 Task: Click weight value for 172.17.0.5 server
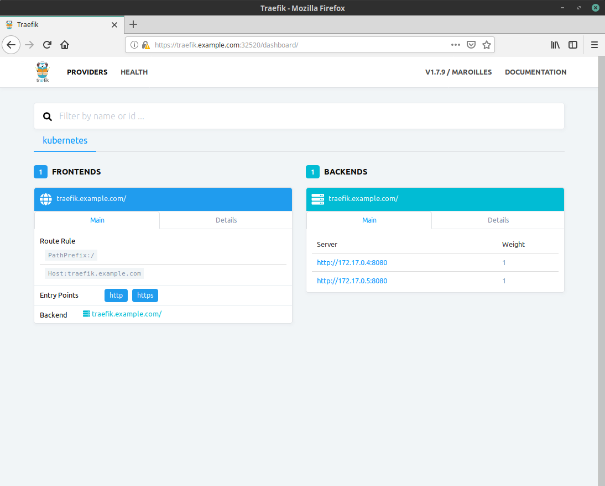click(x=504, y=281)
